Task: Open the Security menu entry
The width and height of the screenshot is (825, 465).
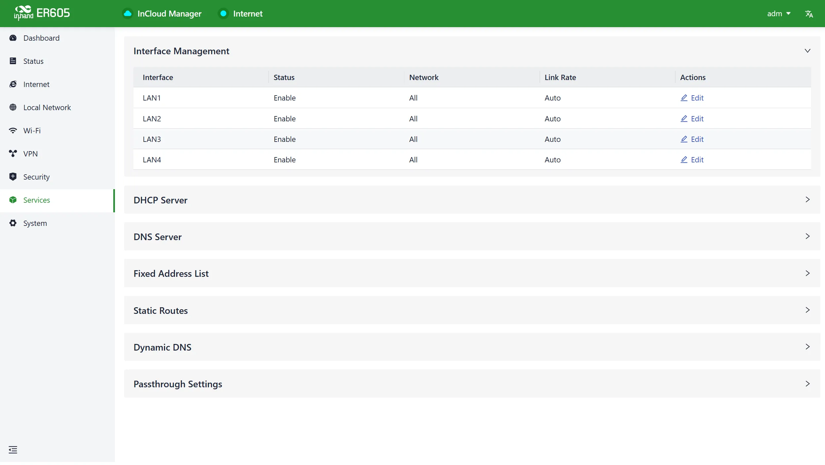Action: click(x=57, y=177)
